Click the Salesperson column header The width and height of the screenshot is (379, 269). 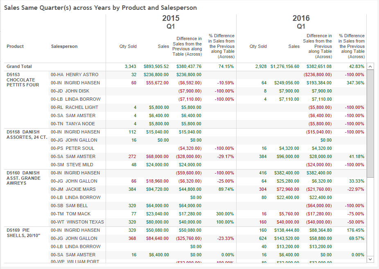64,46
